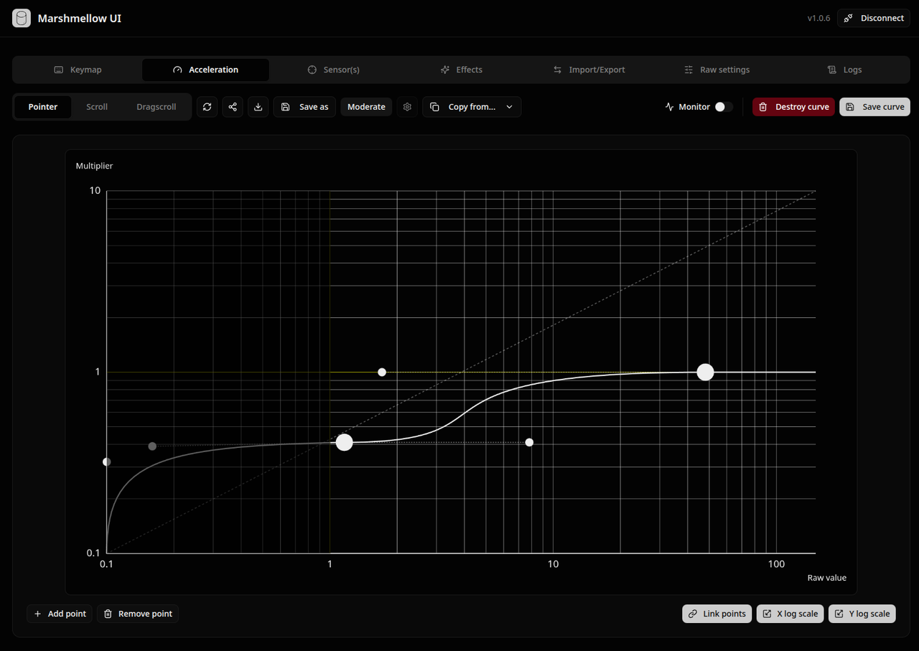Toggle the Monitor switch
Screen dimensions: 919x651
[724, 107]
